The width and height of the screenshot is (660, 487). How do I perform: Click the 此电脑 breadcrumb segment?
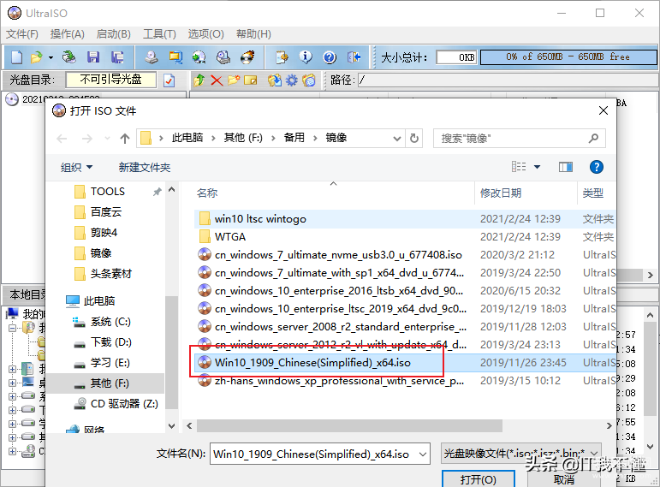tap(187, 138)
